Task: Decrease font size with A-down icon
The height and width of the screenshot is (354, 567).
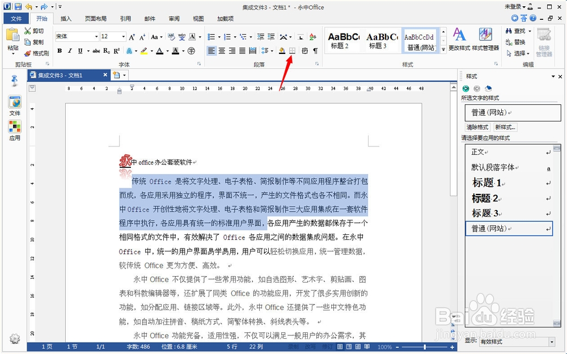Action: 142,36
